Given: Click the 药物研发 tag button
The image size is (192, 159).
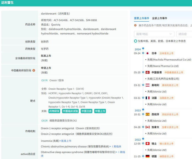Looking at the screenshot, I should (x=54, y=111).
